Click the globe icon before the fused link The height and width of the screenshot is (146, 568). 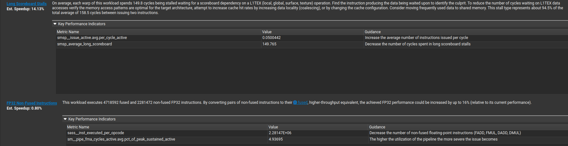point(295,103)
